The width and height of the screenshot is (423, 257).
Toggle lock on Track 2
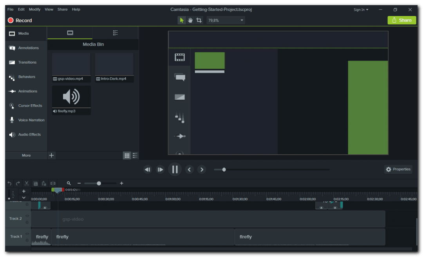click(x=27, y=222)
